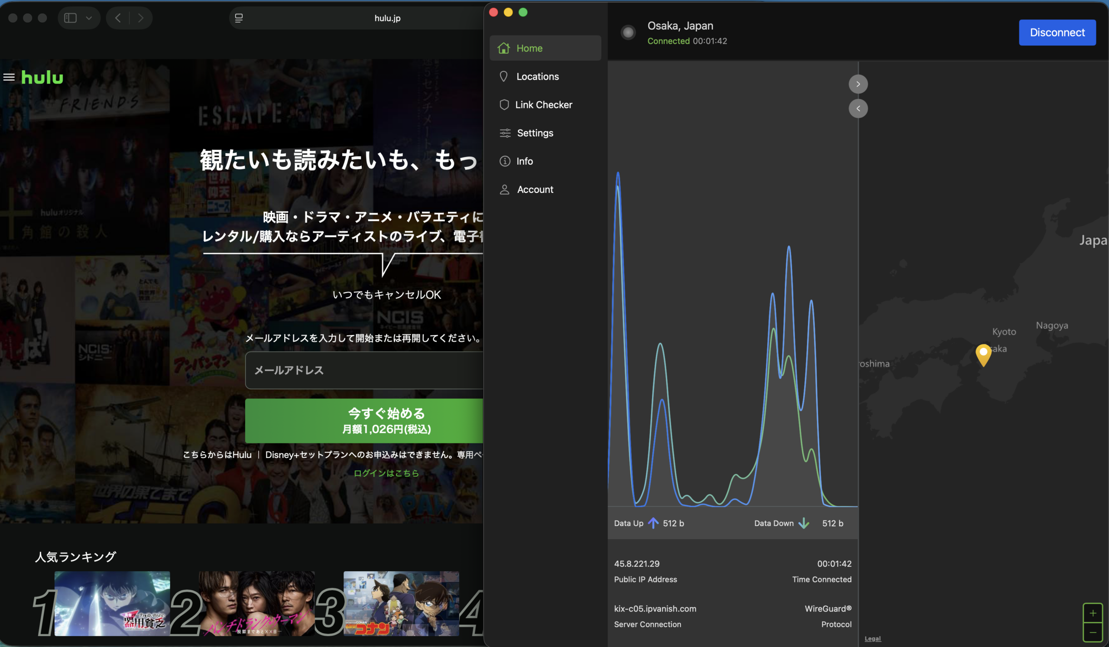Open the rank 3 Conan thumbnail
The image size is (1109, 647).
(401, 603)
